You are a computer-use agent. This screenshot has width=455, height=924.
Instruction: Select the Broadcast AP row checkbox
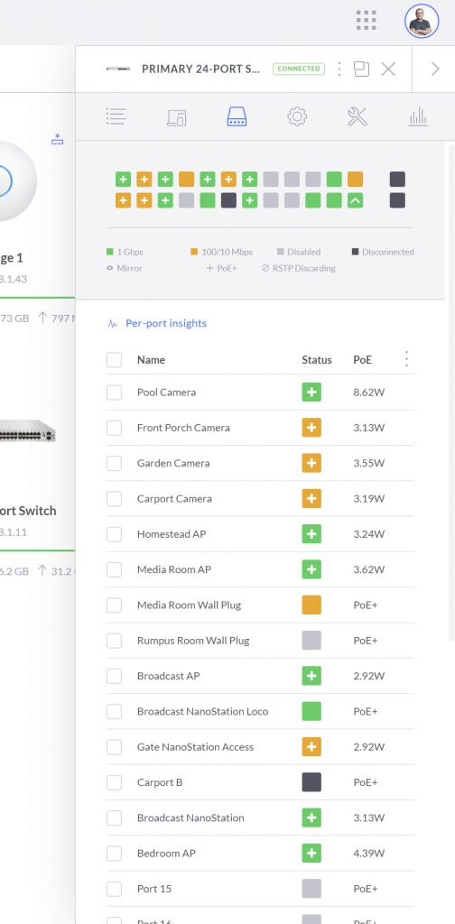click(115, 676)
